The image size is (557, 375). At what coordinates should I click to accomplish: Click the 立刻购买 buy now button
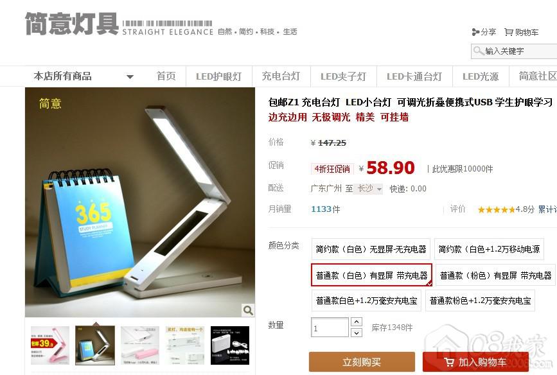pos(362,362)
